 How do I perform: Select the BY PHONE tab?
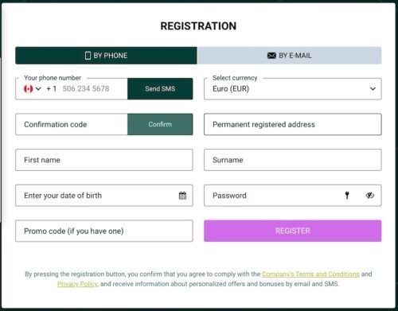[x=106, y=56]
